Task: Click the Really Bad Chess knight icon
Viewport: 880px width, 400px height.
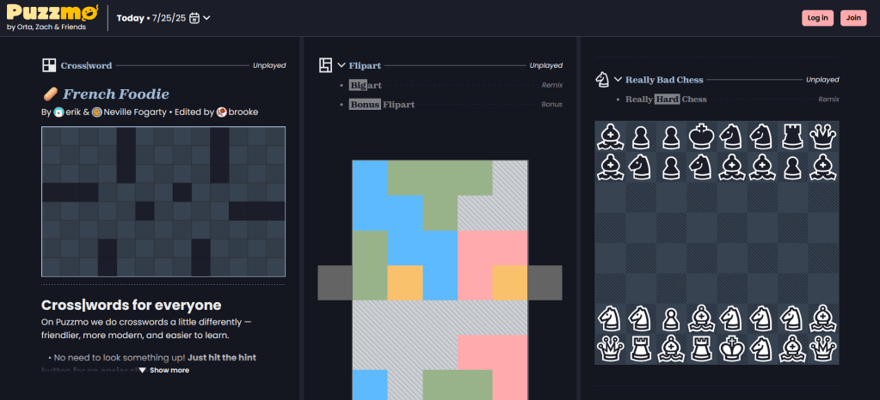Action: [x=602, y=80]
